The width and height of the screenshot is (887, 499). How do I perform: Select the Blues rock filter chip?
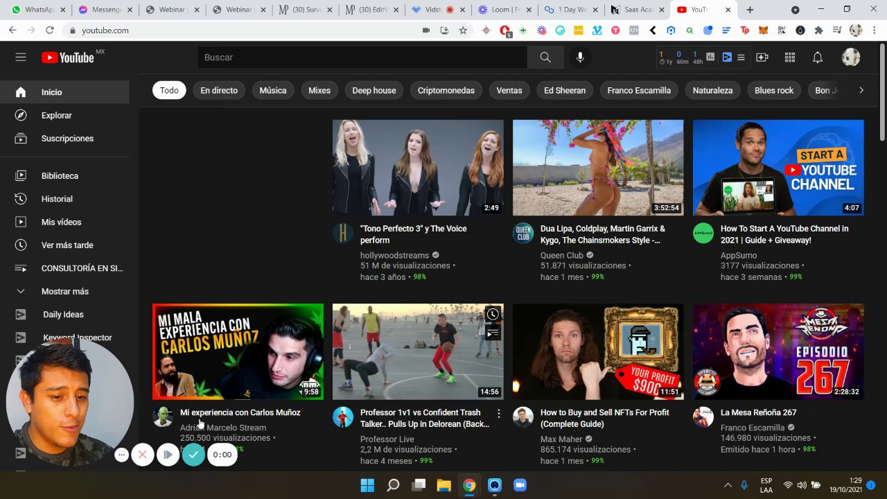[774, 91]
